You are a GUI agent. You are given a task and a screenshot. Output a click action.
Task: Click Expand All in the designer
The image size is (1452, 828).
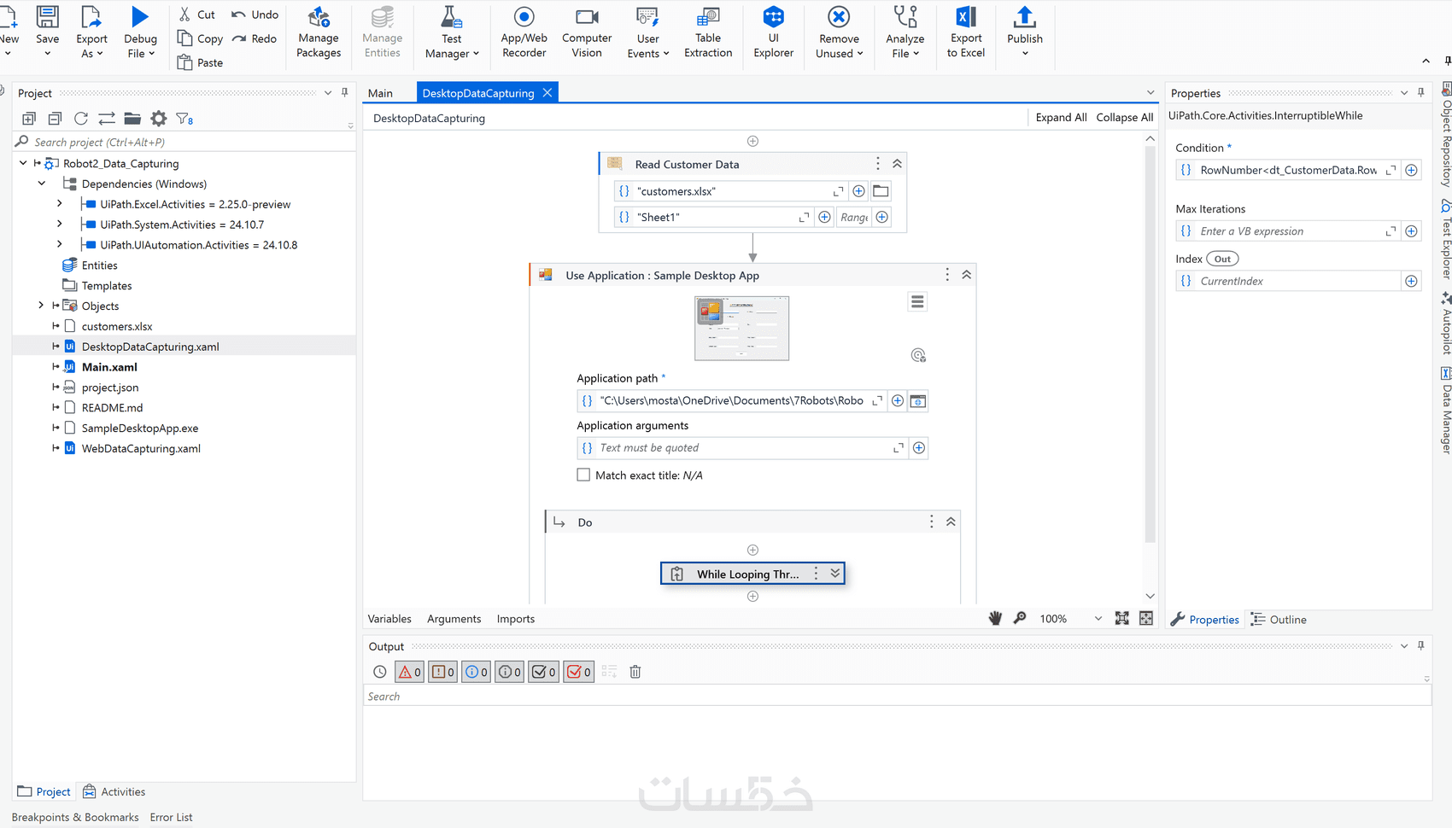[1061, 118]
